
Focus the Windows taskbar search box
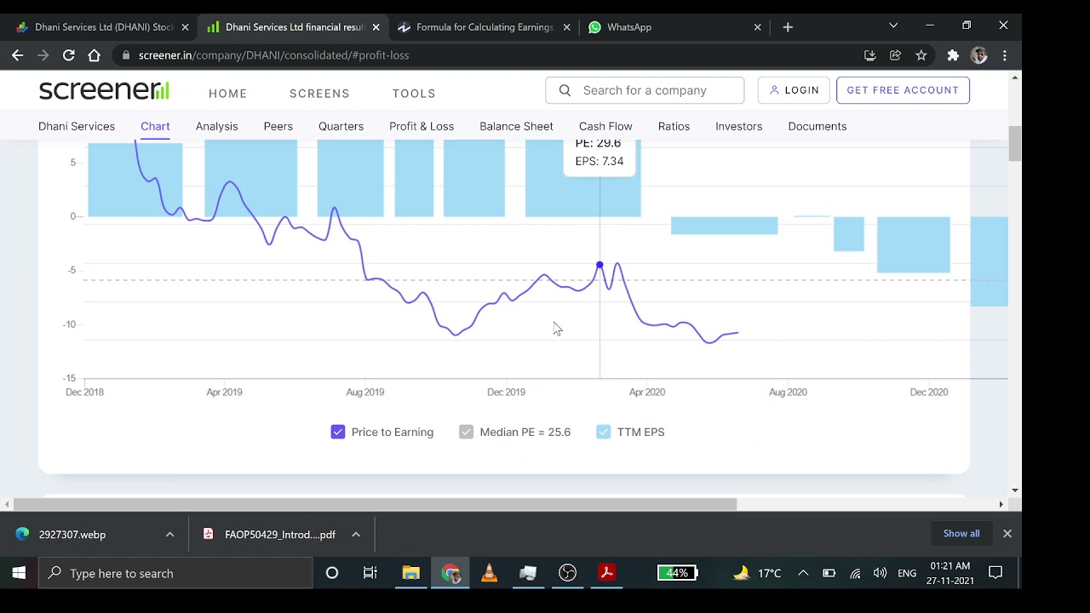(x=175, y=573)
